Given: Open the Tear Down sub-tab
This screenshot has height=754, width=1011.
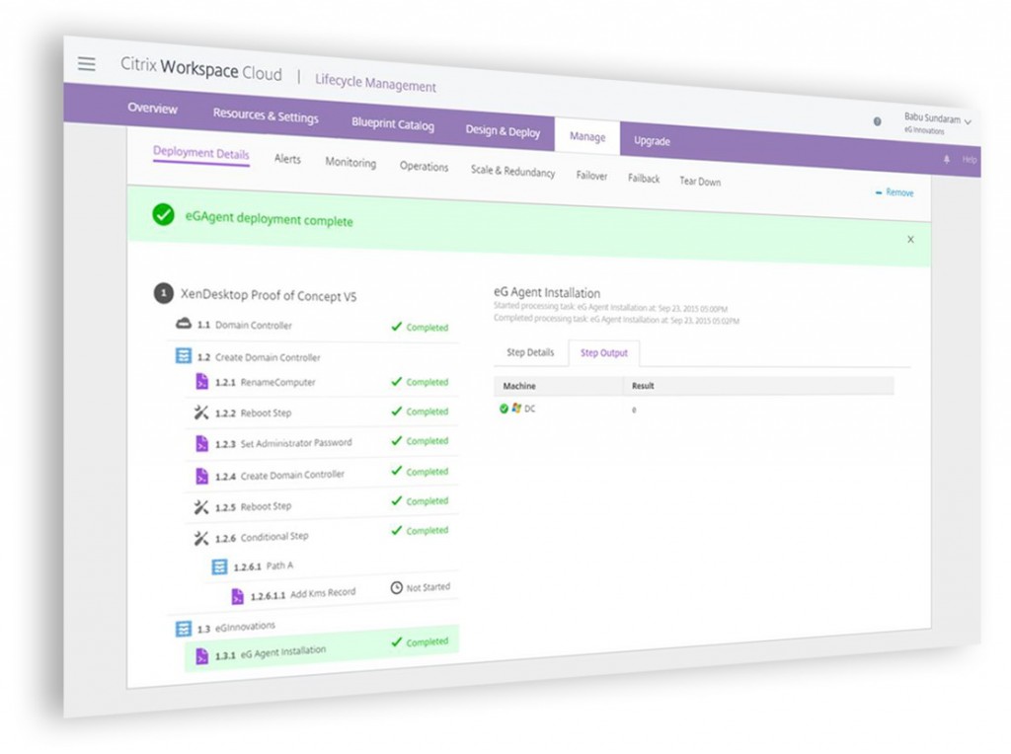Looking at the screenshot, I should tap(700, 182).
